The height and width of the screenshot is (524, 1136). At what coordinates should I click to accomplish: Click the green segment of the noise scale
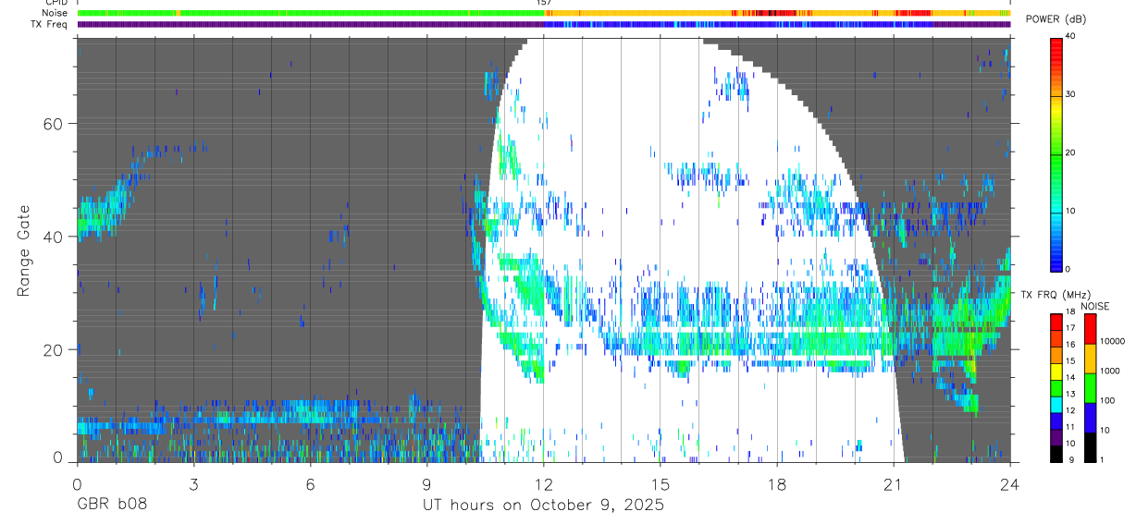point(1090,388)
